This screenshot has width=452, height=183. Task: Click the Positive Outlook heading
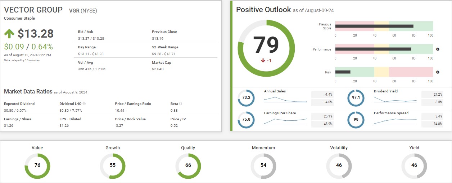(x=263, y=10)
